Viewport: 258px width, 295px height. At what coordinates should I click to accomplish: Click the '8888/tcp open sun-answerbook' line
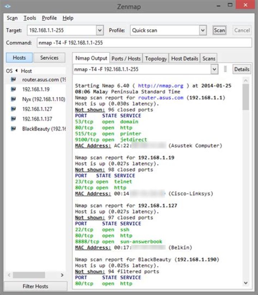click(x=119, y=241)
